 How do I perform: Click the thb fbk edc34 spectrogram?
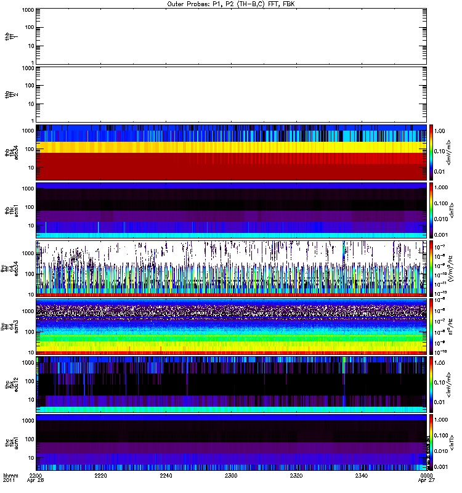coord(232,152)
